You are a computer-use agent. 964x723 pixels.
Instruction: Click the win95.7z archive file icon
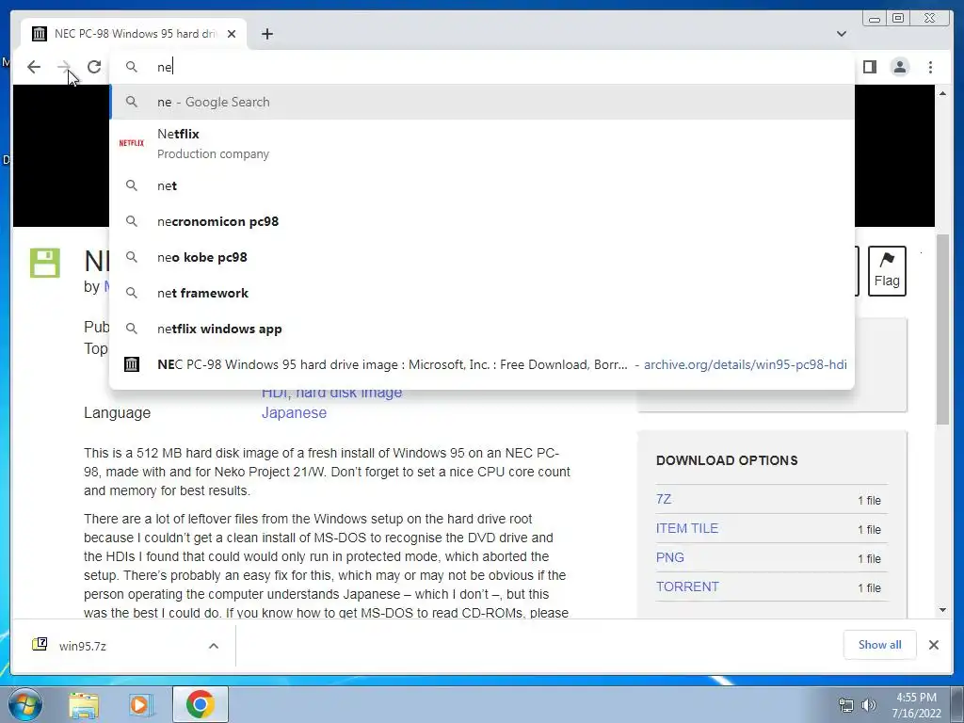pyautogui.click(x=40, y=644)
